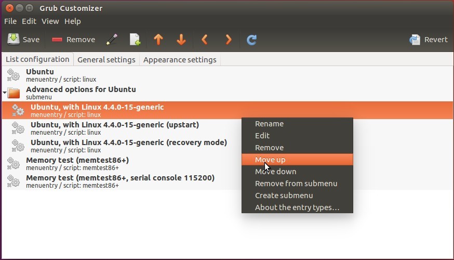The height and width of the screenshot is (260, 454).
Task: Click the pencil edit icon
Action: click(112, 40)
